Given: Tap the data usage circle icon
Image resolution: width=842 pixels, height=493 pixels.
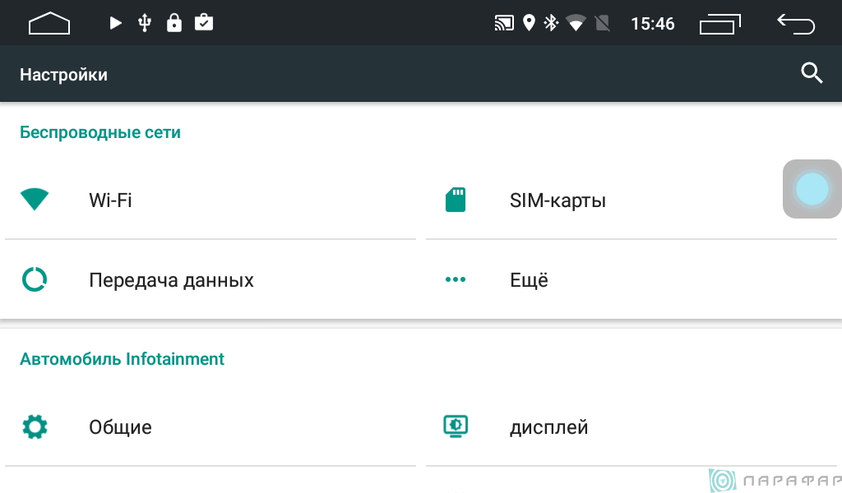Looking at the screenshot, I should click(35, 279).
